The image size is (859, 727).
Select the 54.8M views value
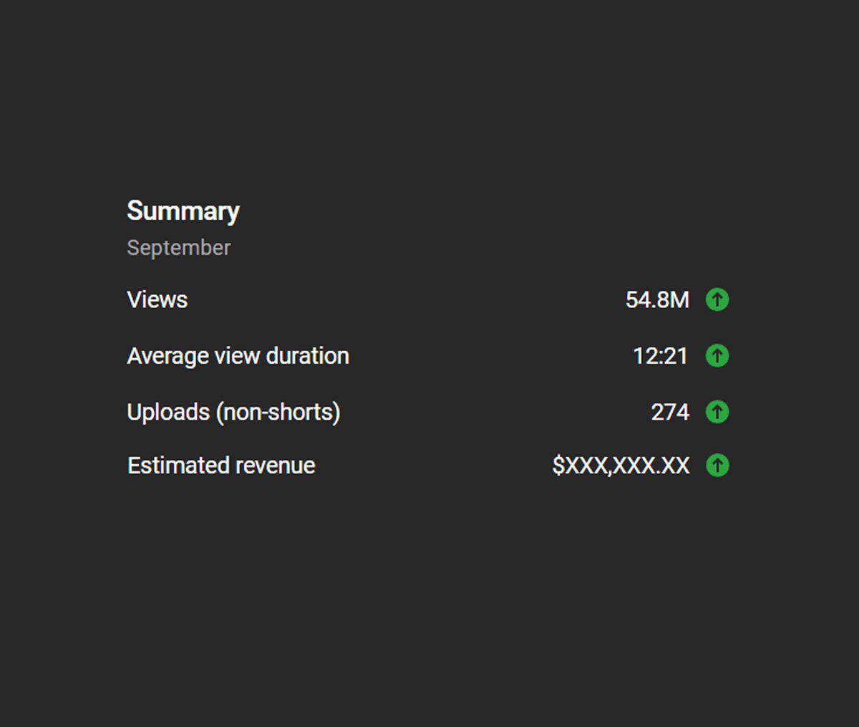tap(657, 299)
